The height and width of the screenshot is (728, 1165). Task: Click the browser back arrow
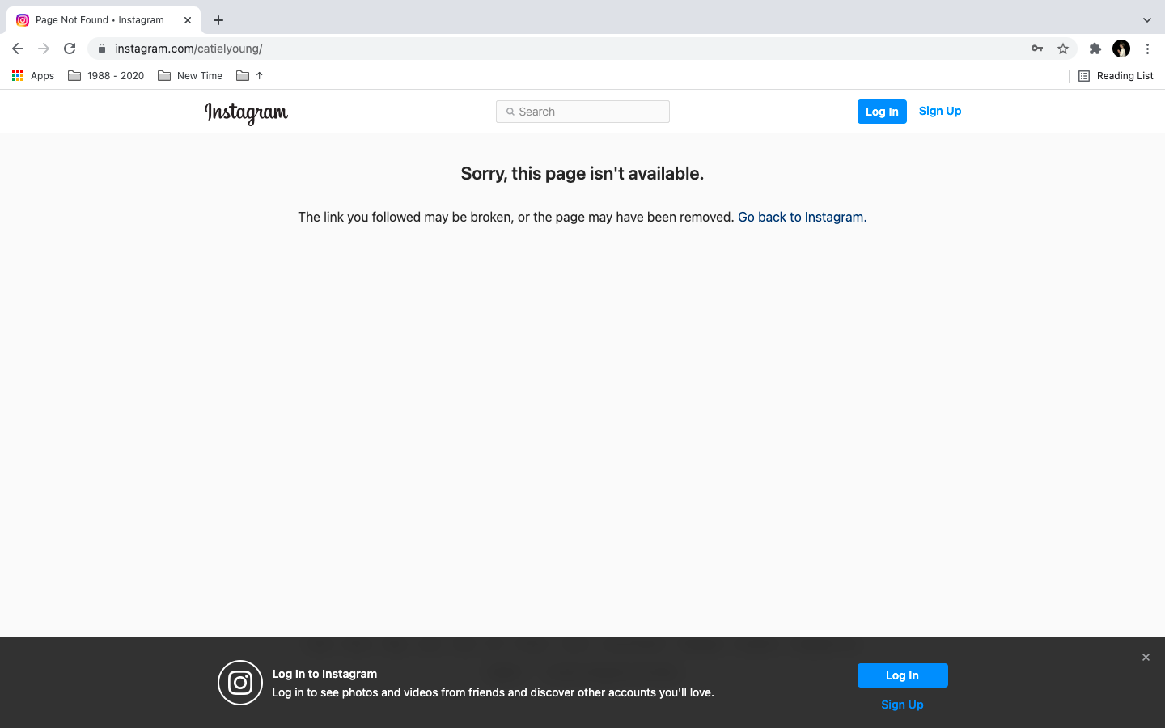point(18,49)
